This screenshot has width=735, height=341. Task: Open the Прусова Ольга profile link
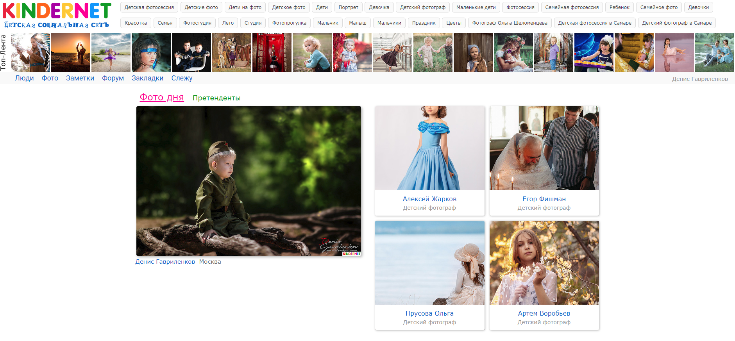coord(429,313)
